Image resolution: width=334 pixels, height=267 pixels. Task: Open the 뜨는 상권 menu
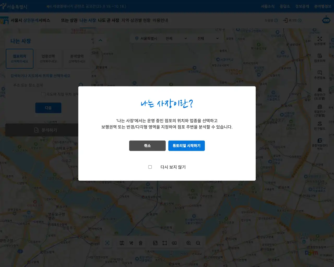pos(69,20)
